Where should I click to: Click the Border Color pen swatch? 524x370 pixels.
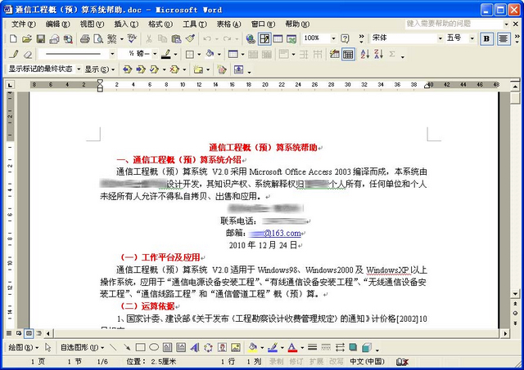point(166,54)
